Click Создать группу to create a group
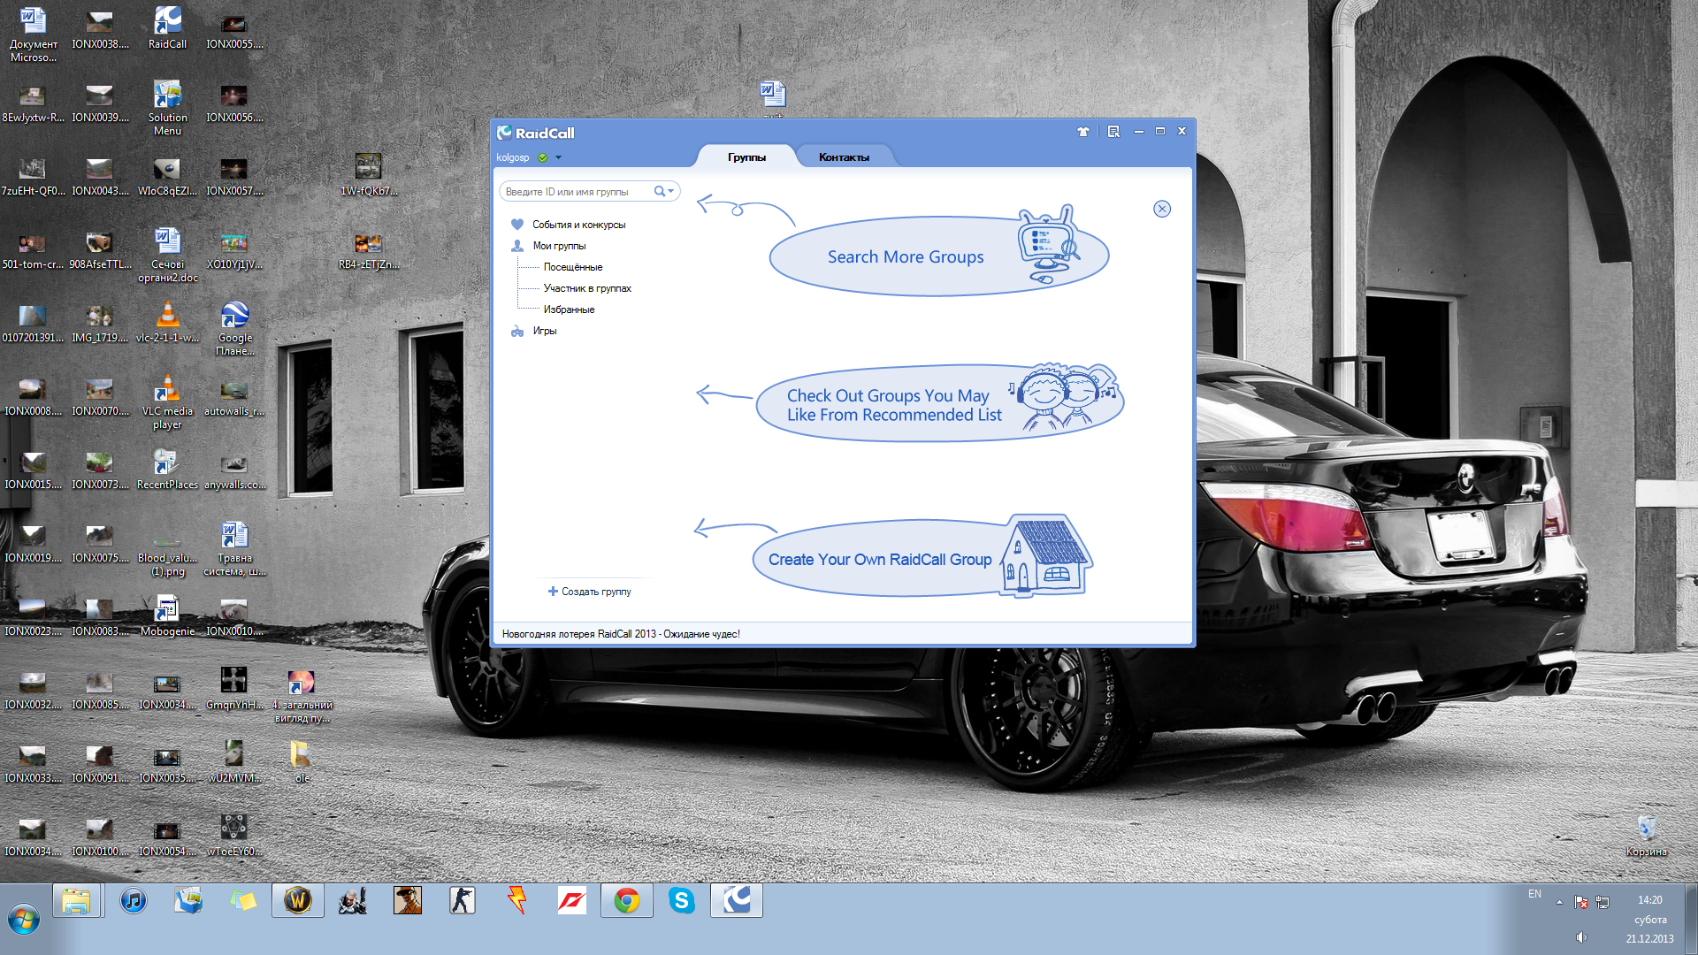Image resolution: width=1698 pixels, height=955 pixels. [x=589, y=592]
